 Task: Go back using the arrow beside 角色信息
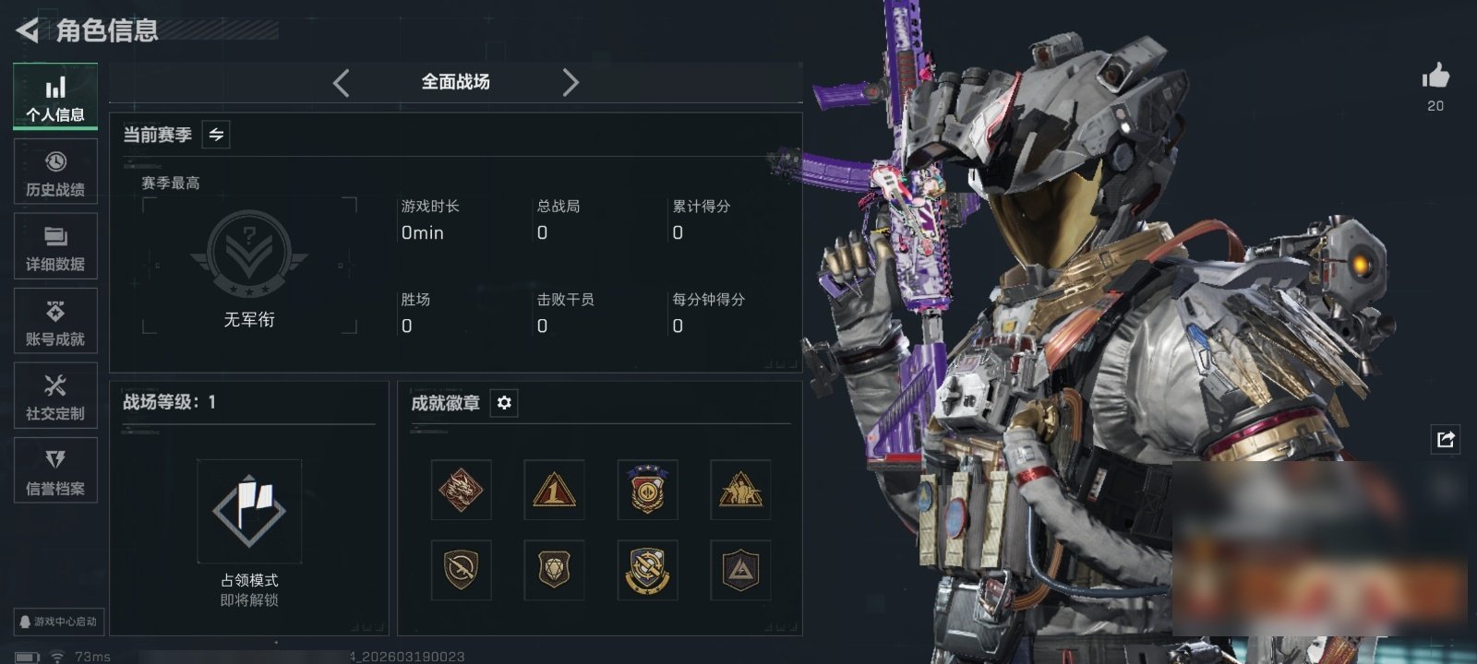[28, 30]
